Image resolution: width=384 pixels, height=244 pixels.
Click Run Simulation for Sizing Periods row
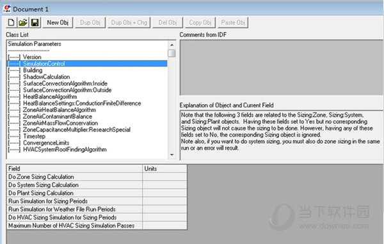[97, 201]
